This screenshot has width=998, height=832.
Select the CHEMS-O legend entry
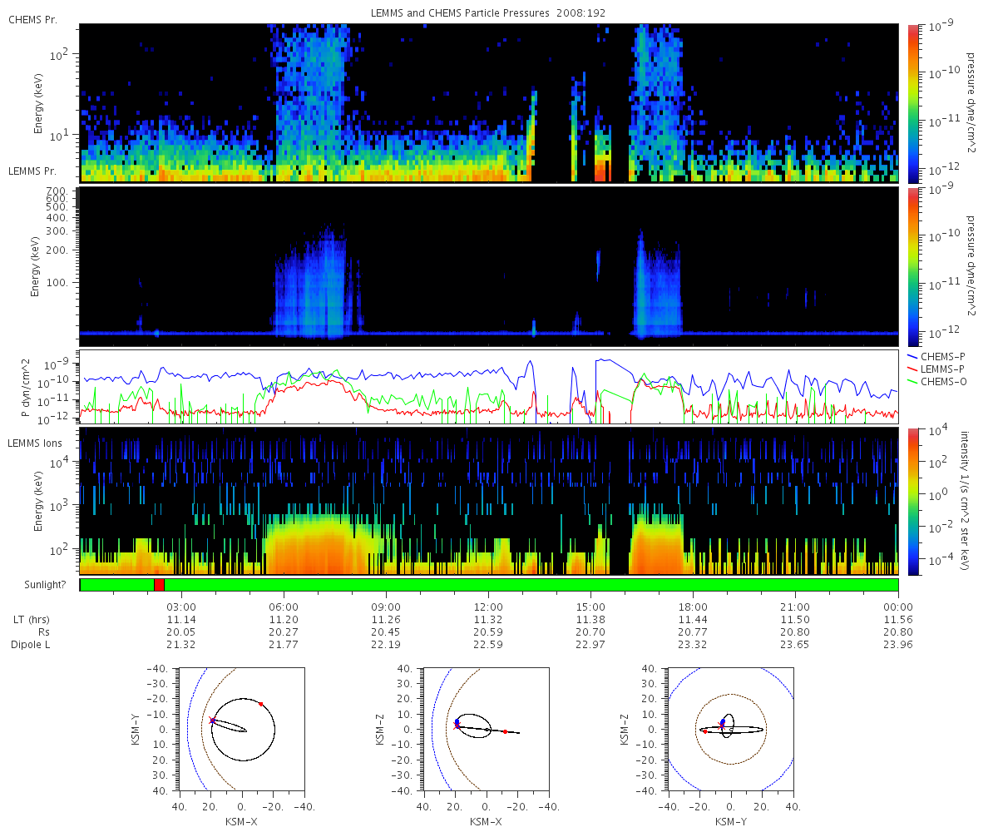click(x=936, y=382)
